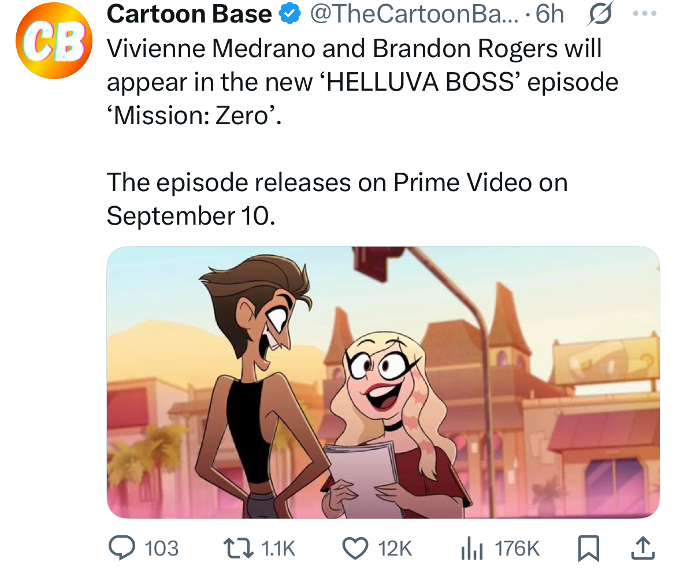676x570 pixels.
Task: Click the 'September 10.' release date text
Action: 191,215
